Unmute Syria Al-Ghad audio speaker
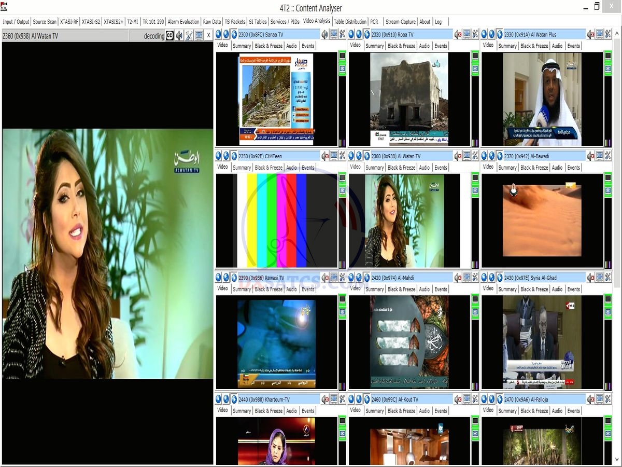 tap(590, 278)
